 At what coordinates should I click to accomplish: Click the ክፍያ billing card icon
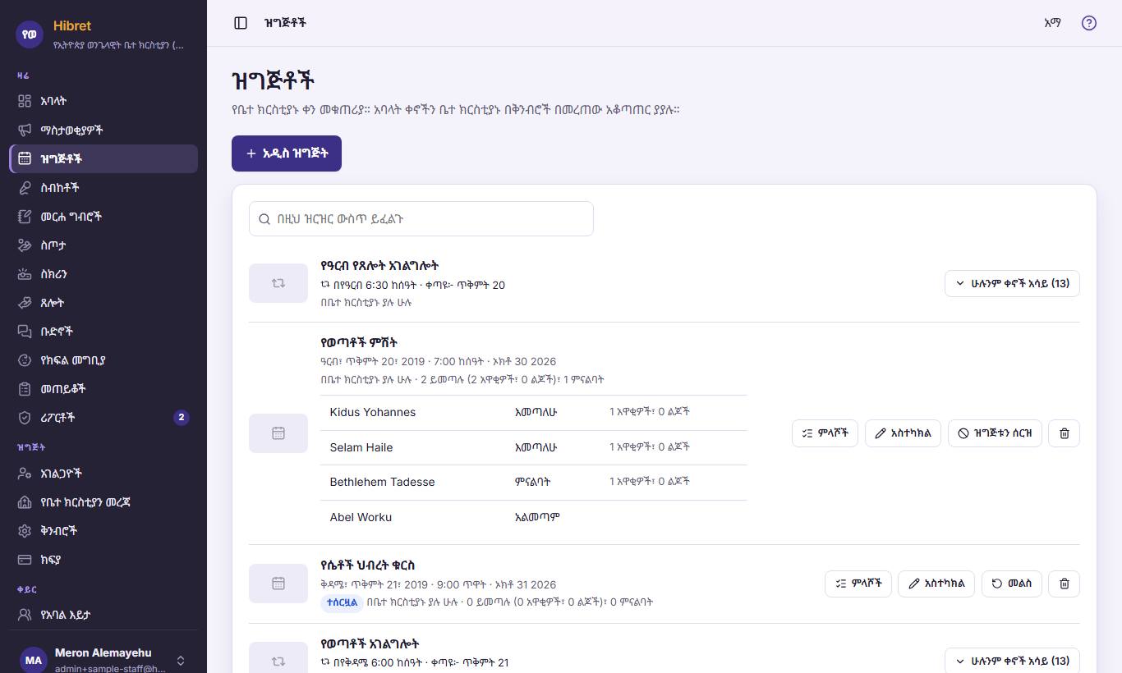coord(25,560)
